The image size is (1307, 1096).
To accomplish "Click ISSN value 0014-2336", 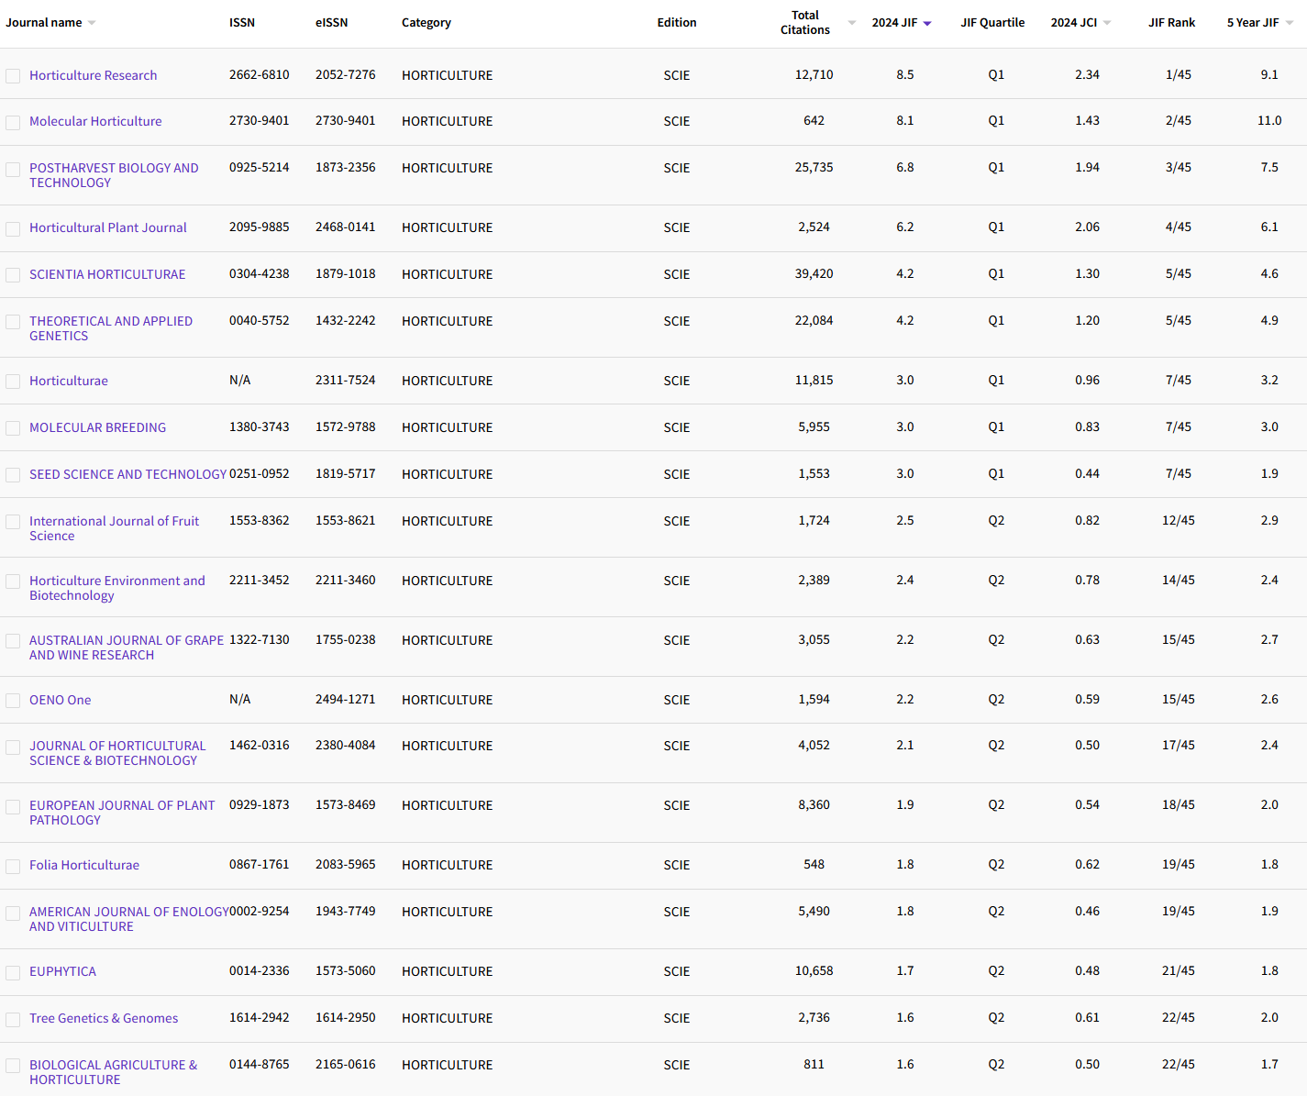I will click(x=260, y=971).
